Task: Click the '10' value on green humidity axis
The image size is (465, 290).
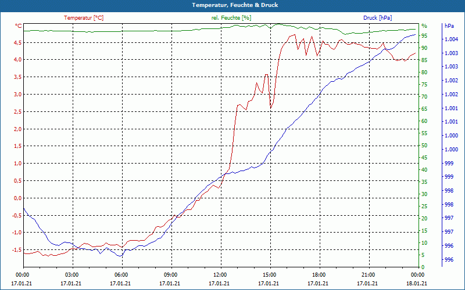Action: pyautogui.click(x=424, y=243)
